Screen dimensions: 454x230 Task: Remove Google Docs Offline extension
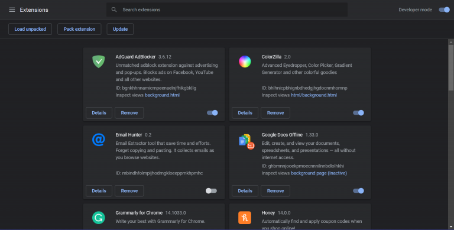point(275,190)
